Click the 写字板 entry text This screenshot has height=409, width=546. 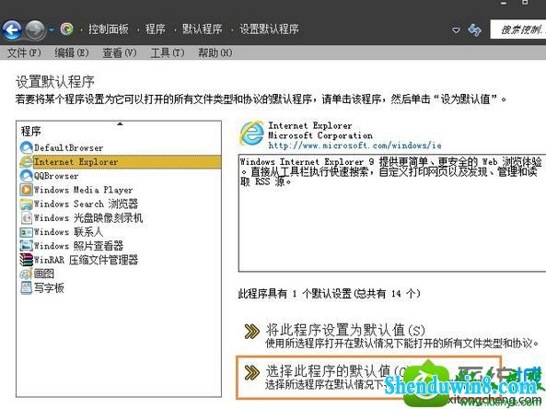tap(49, 287)
